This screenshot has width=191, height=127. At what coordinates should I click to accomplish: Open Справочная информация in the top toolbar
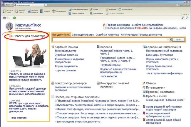coord(78,9)
